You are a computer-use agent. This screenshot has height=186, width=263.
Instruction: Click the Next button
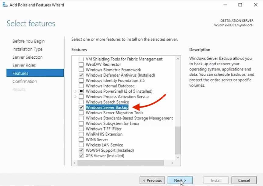coord(180,180)
